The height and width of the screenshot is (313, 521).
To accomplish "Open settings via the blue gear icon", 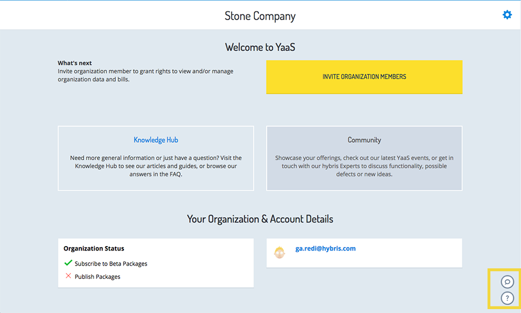I will 507,15.
